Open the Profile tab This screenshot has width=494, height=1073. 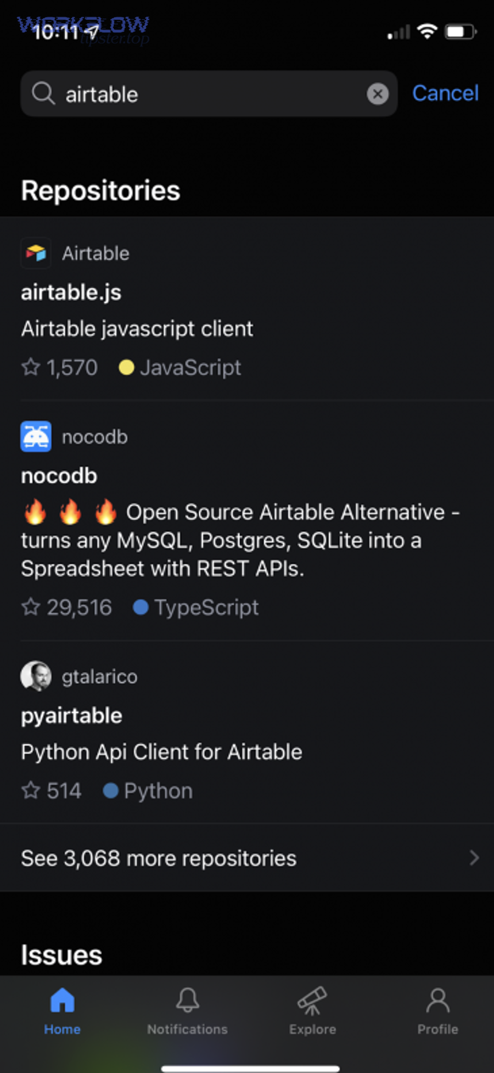click(x=437, y=1012)
